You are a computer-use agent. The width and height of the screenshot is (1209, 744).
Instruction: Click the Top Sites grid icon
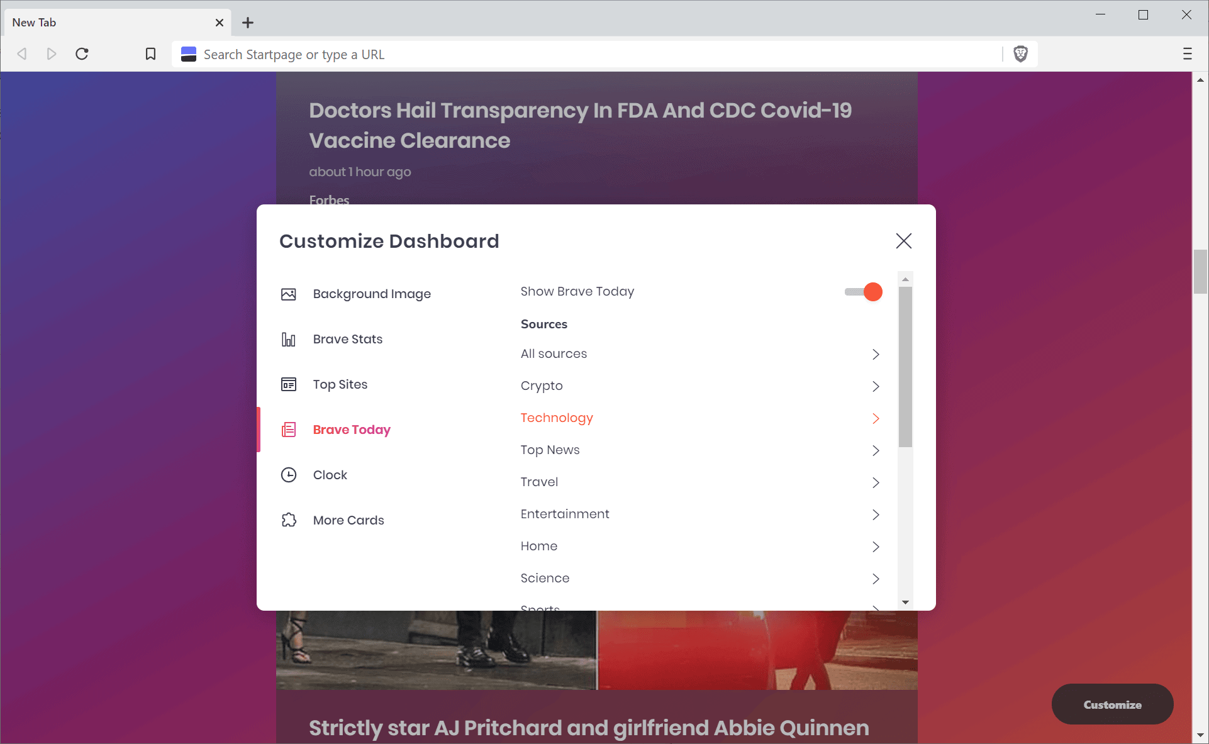(289, 384)
